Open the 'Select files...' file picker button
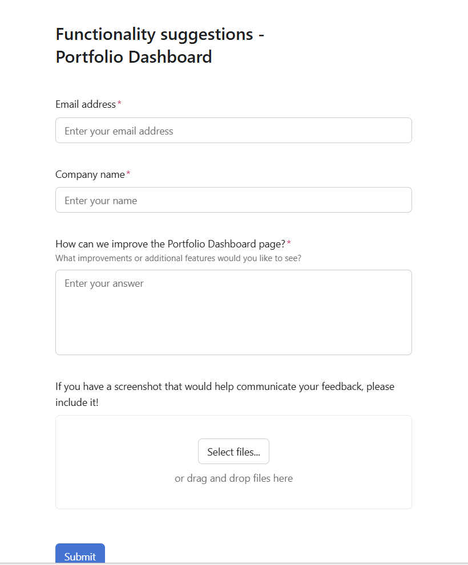Image resolution: width=468 pixels, height=565 pixels. pyautogui.click(x=233, y=452)
